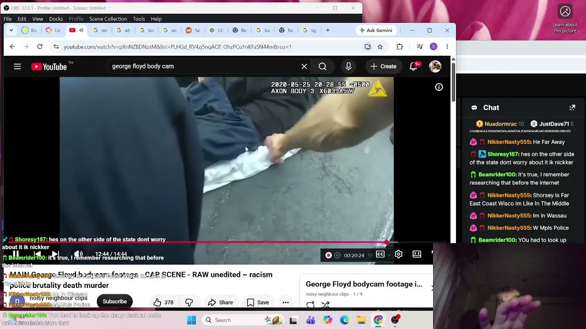Open OBS File menu
Screen dimensions: 586x329
pyautogui.click(x=8, y=19)
